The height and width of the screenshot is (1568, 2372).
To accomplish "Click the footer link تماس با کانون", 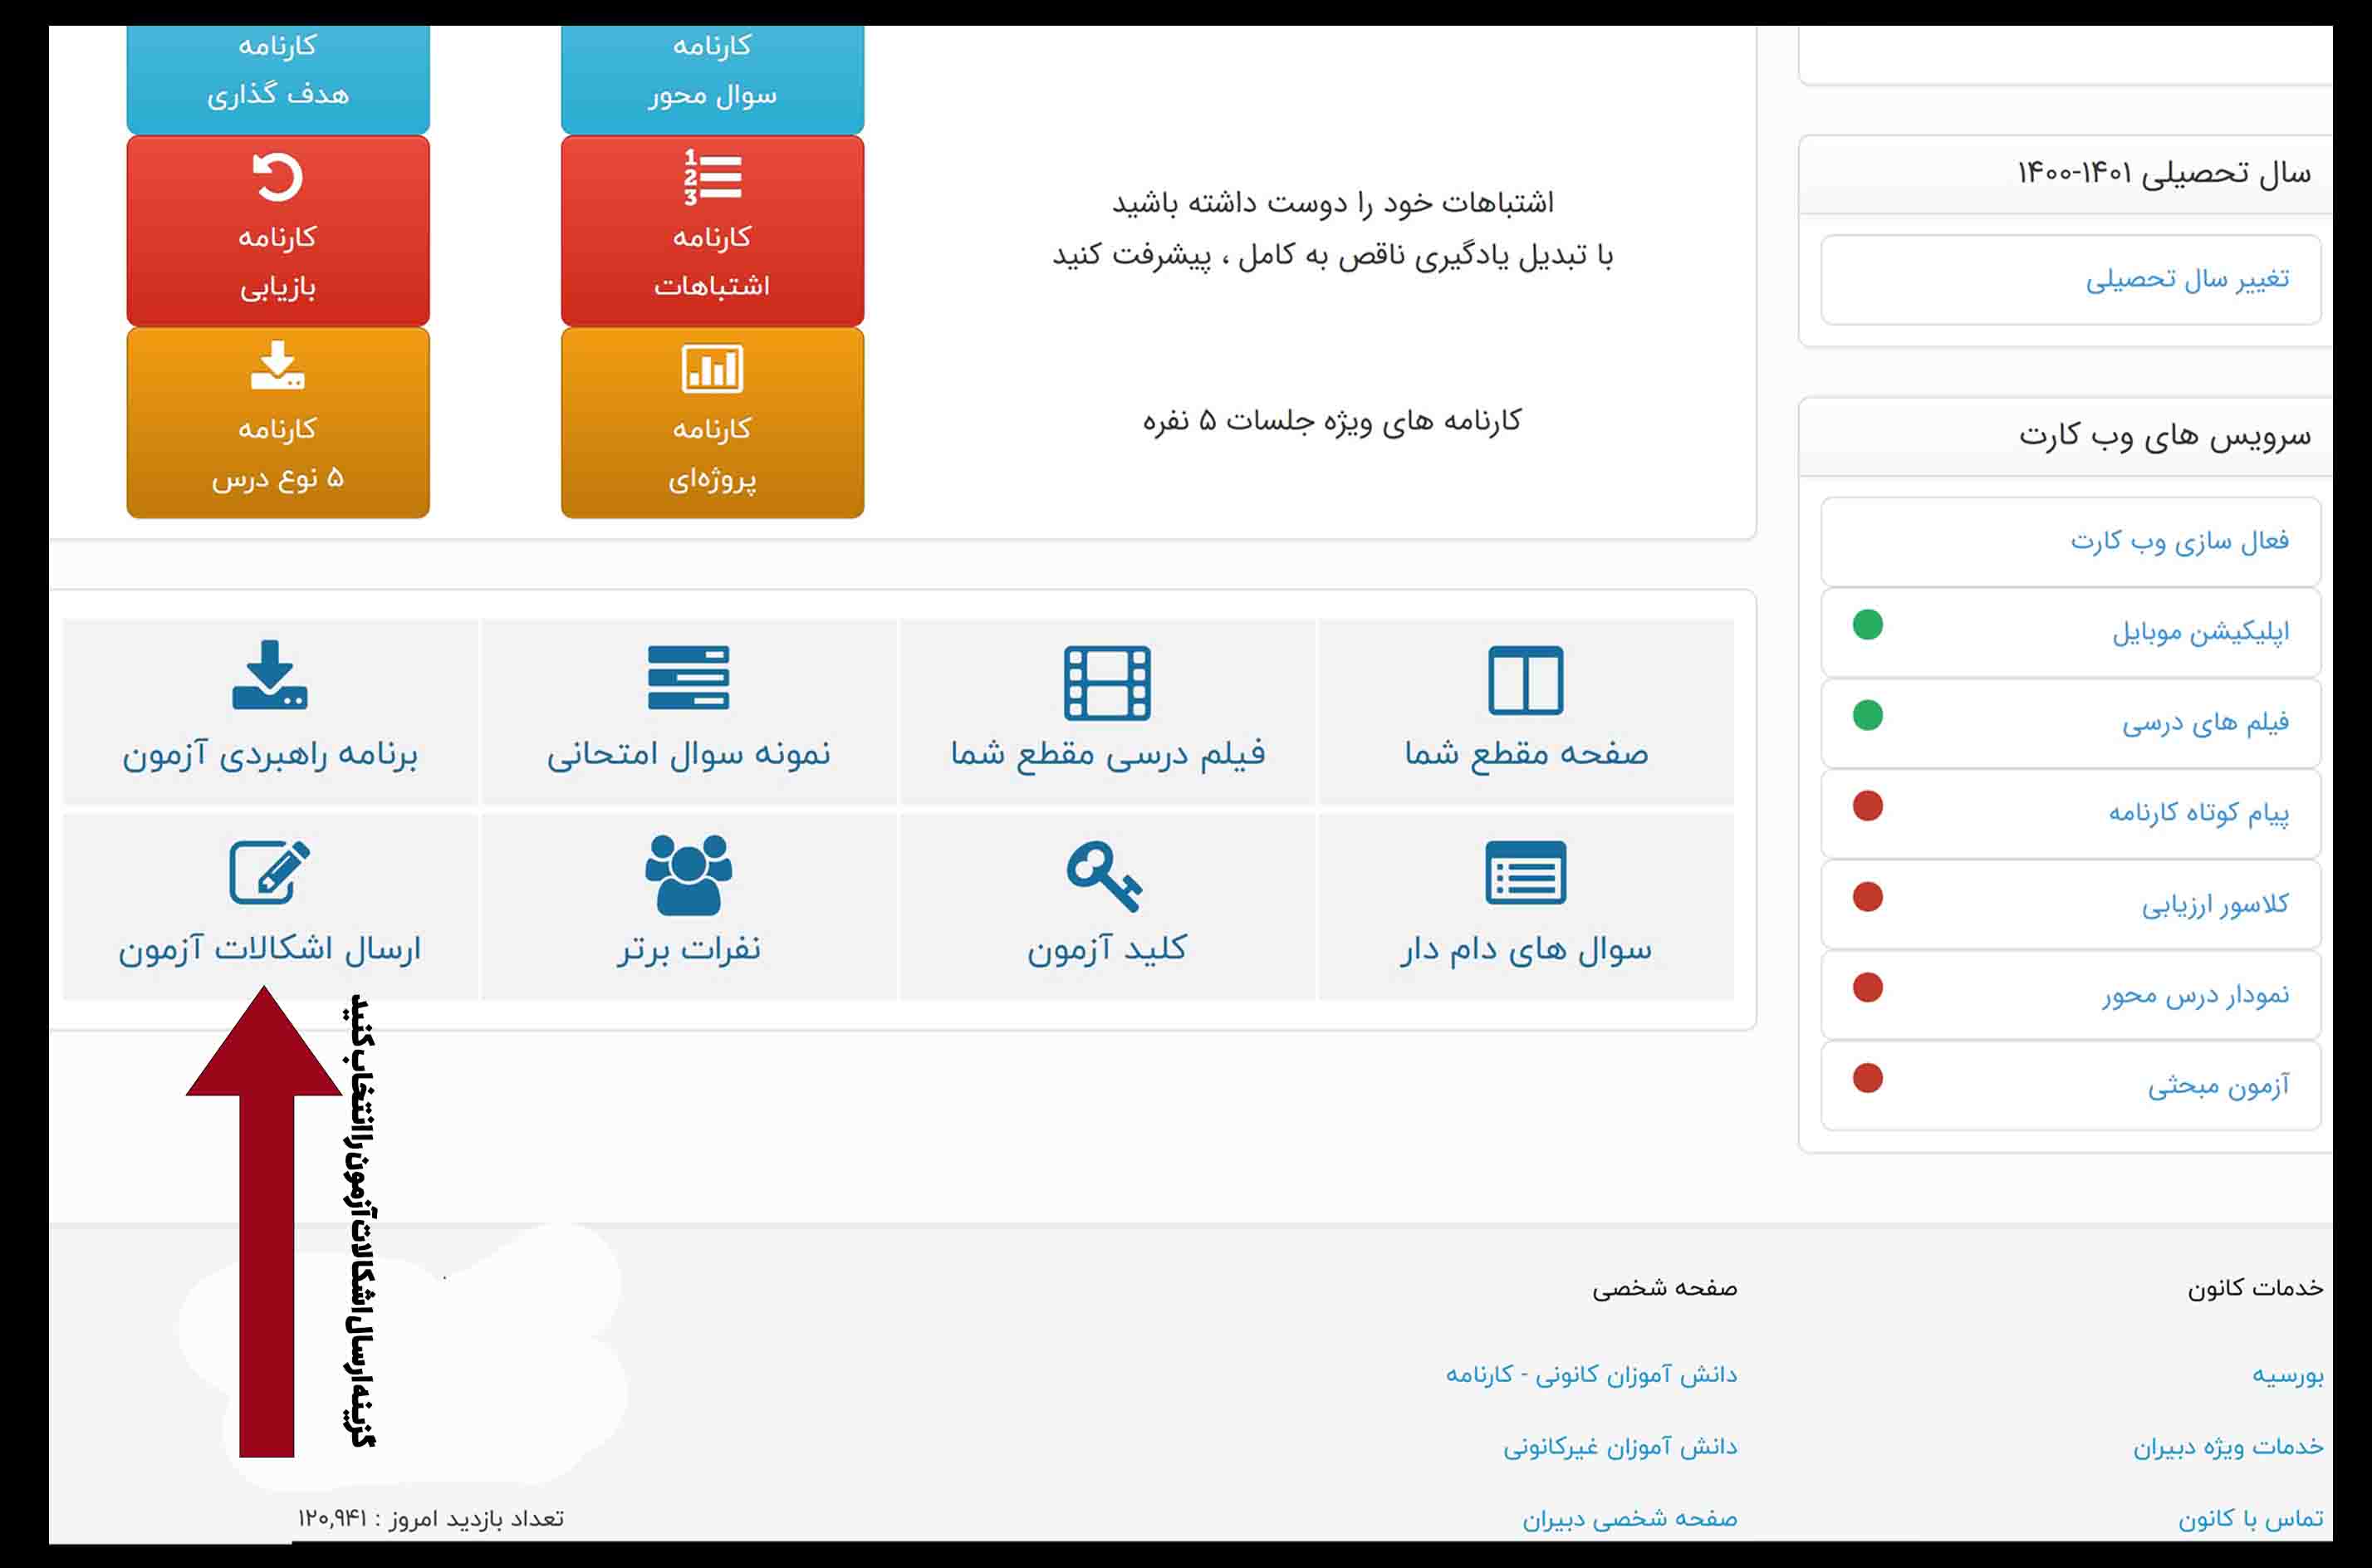I will click(2250, 1519).
